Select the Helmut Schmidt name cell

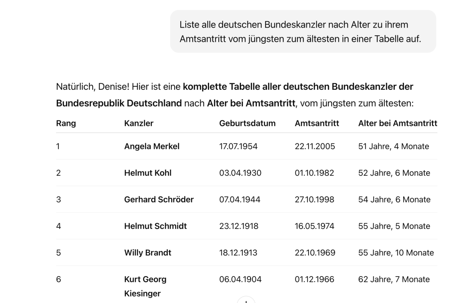155,226
